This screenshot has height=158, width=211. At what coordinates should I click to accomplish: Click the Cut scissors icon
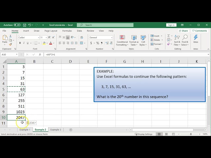[10, 36]
